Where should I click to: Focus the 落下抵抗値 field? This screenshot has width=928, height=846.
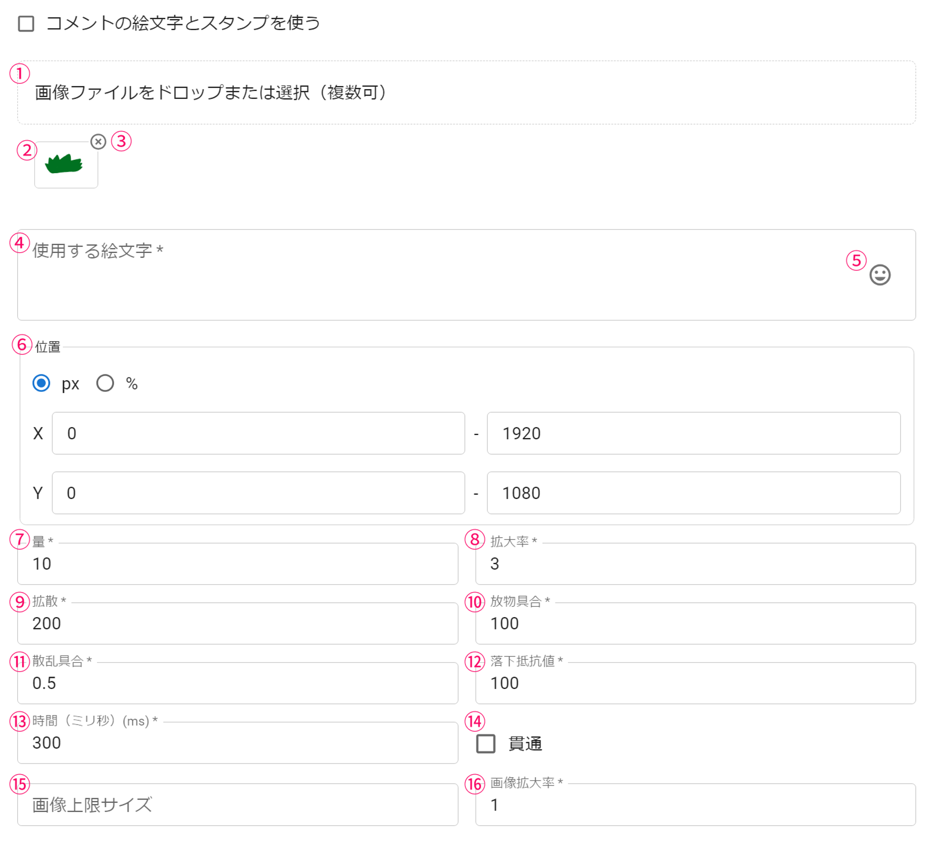coord(695,683)
